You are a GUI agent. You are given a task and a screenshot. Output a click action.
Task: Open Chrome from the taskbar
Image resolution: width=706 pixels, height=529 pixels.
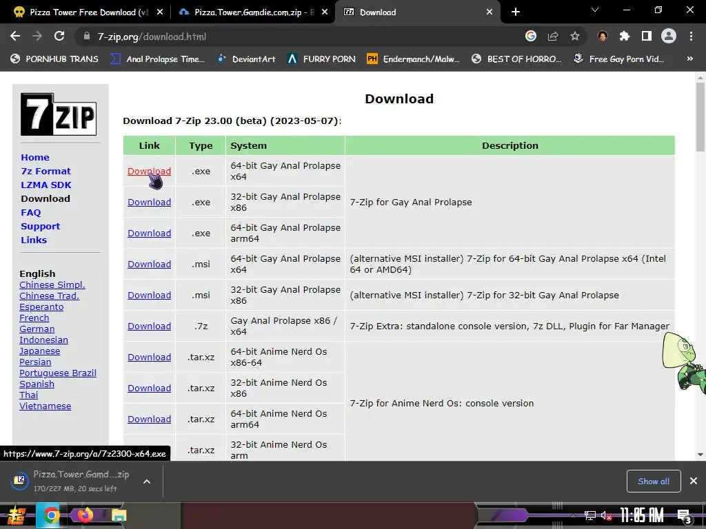pos(51,515)
